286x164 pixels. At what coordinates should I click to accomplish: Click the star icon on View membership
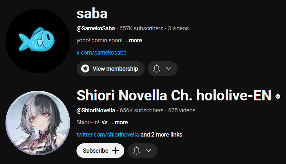coord(85,68)
